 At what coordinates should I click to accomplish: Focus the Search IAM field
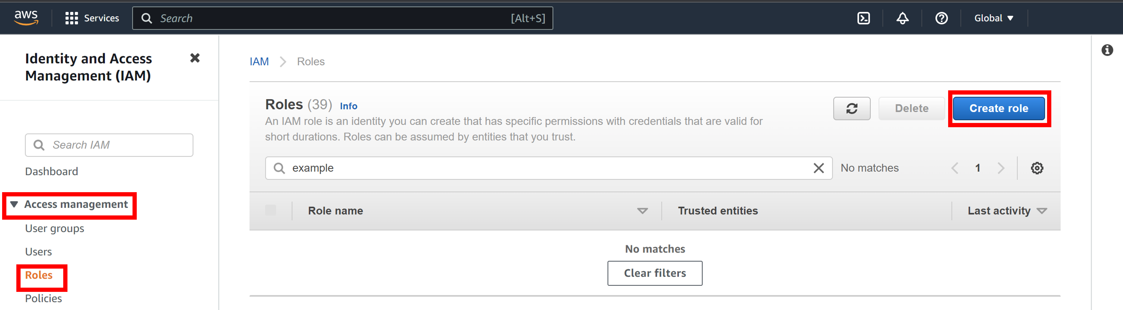pyautogui.click(x=109, y=145)
